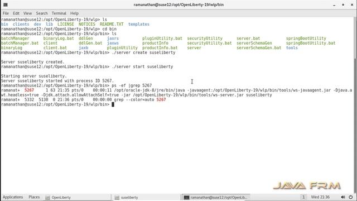Click the red 5267 in java process row
Image resolution: width=357 pixels, height=201 pixels.
point(29,90)
